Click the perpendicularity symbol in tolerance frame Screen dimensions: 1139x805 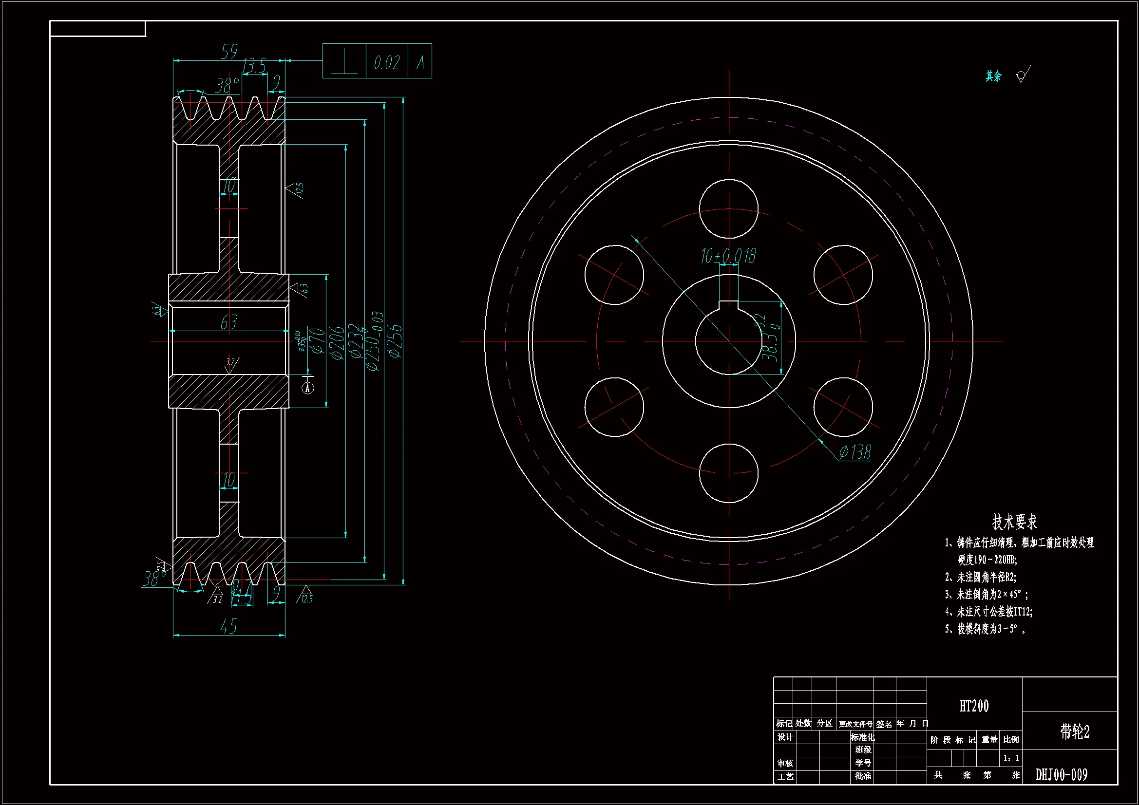click(x=344, y=62)
